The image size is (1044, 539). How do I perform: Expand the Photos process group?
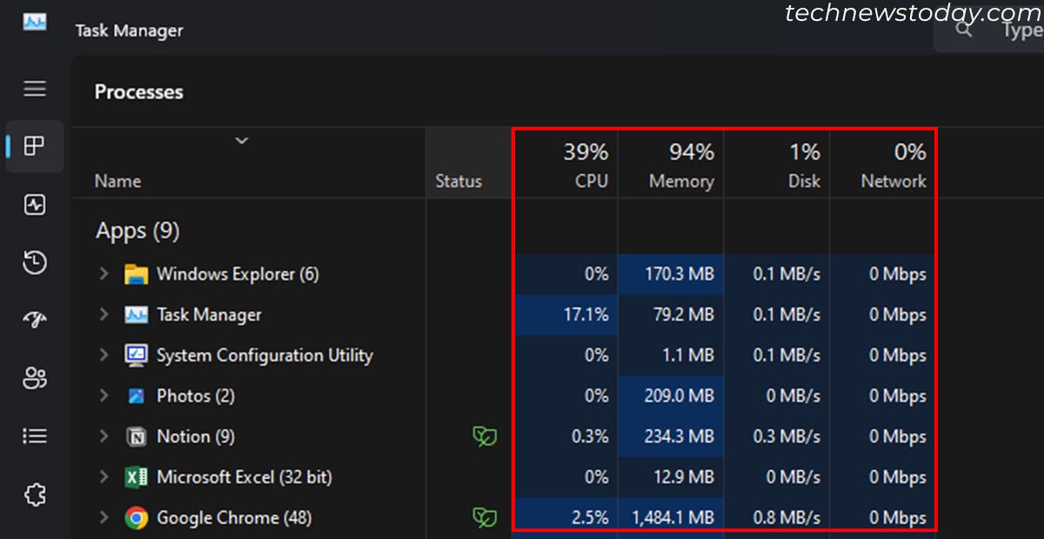coord(104,396)
